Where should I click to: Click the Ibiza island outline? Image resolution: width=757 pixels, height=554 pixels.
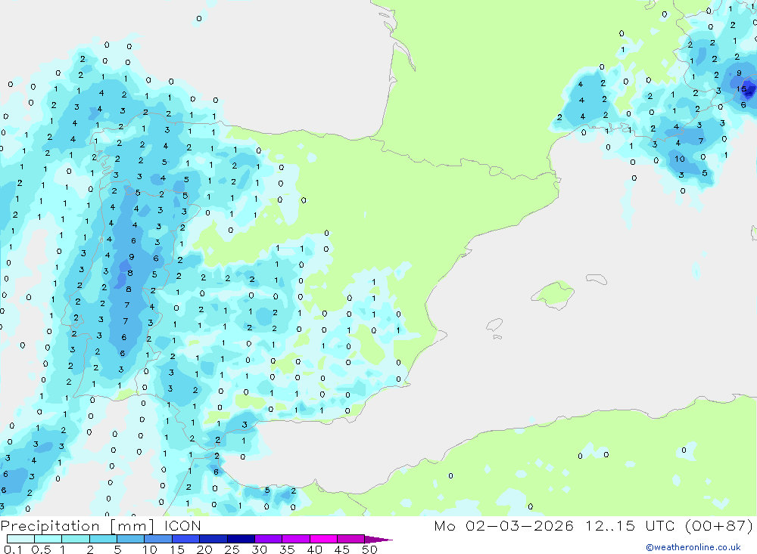tap(494, 324)
